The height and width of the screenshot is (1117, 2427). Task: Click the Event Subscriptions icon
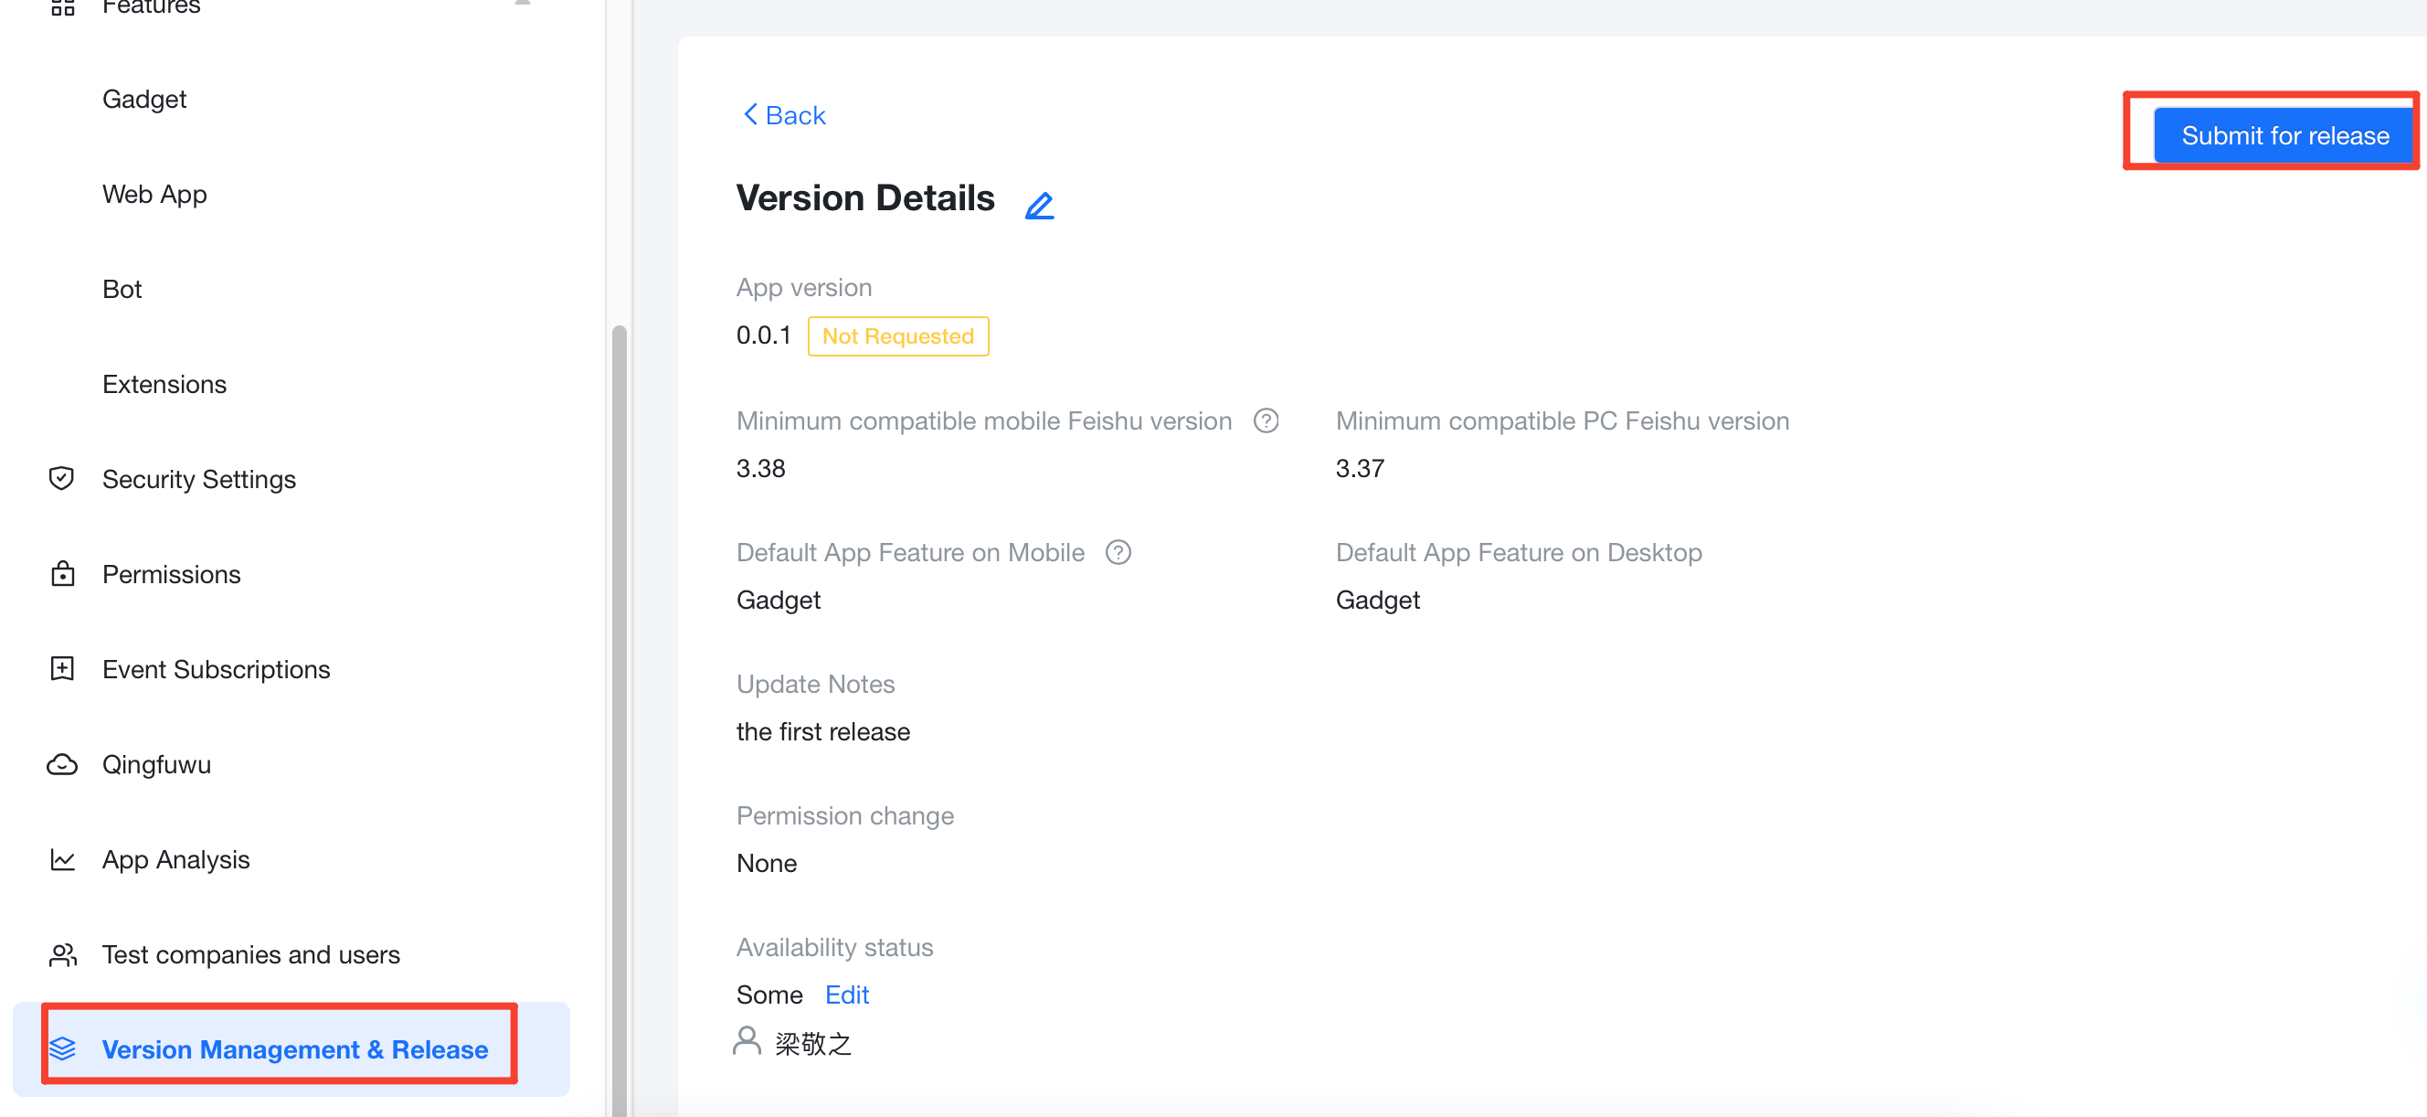[x=62, y=669]
